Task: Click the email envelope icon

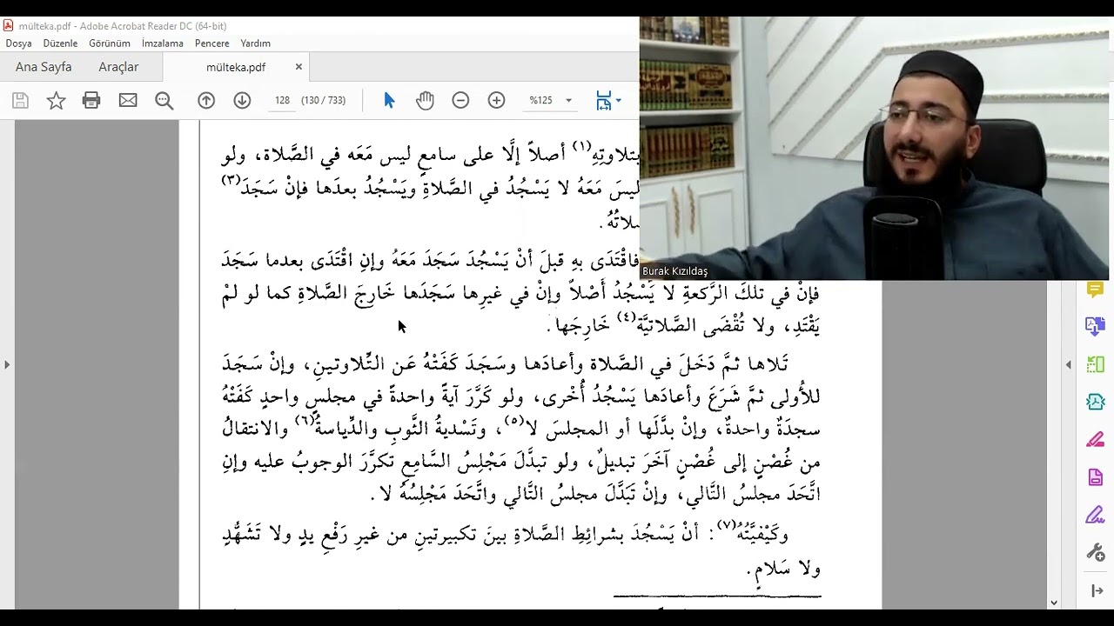Action: (x=128, y=101)
